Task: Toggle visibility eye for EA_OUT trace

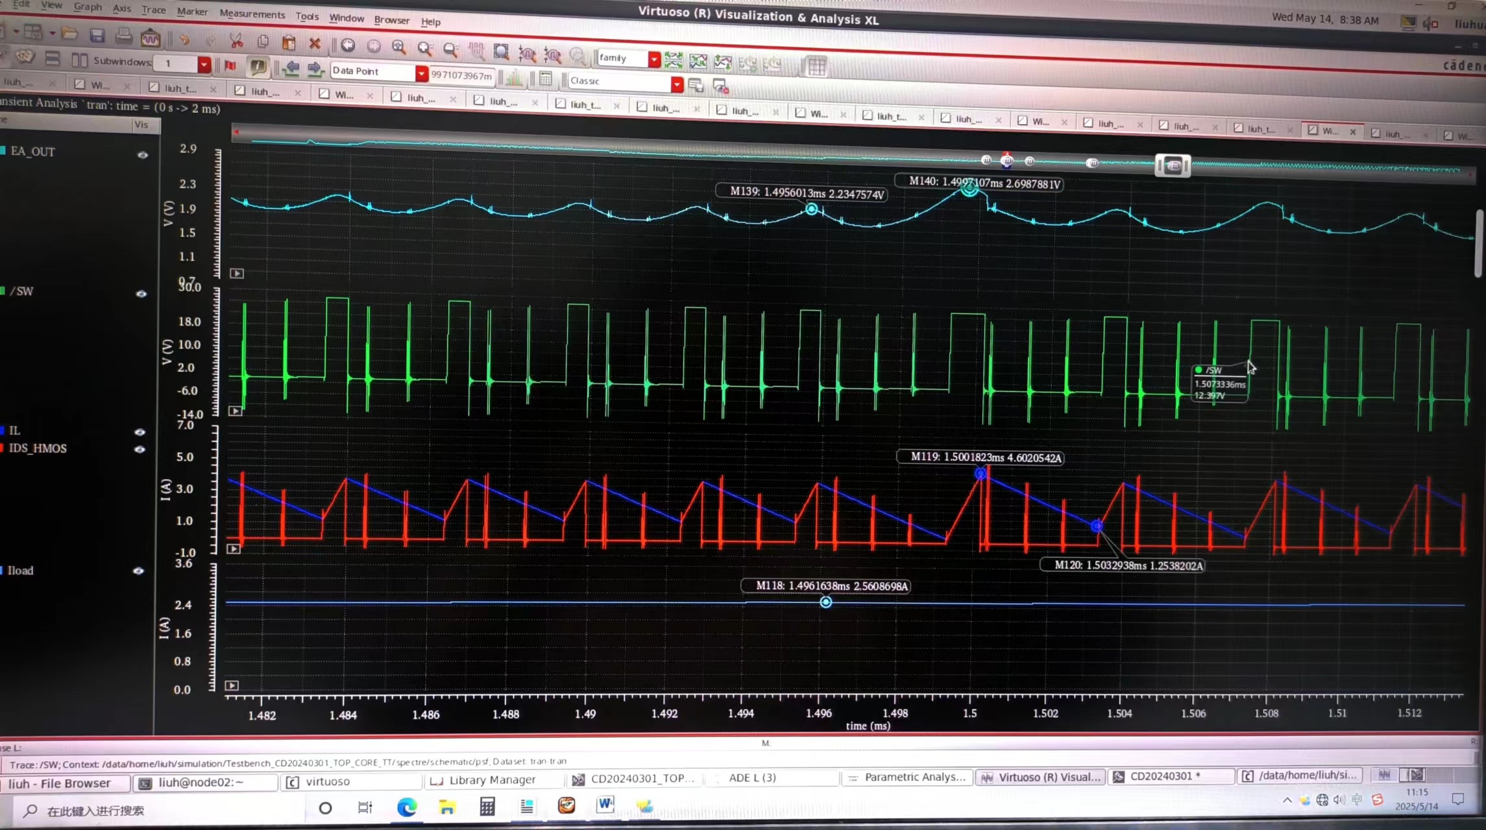Action: [x=143, y=155]
